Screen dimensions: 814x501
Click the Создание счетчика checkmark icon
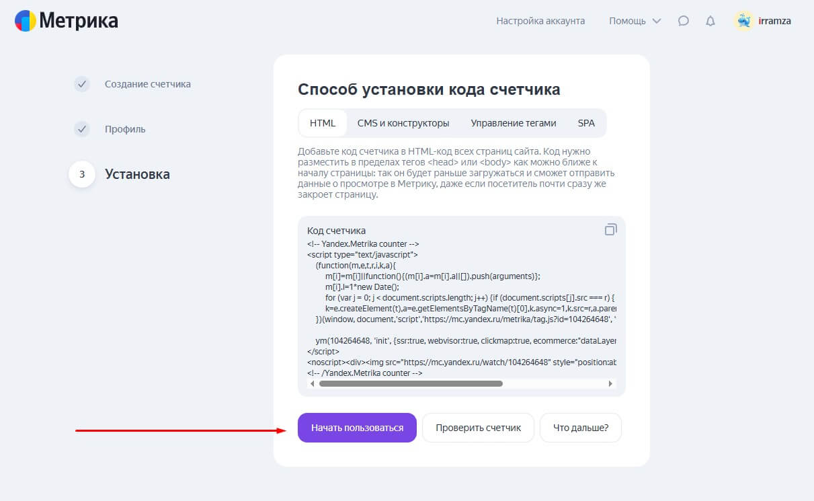81,84
